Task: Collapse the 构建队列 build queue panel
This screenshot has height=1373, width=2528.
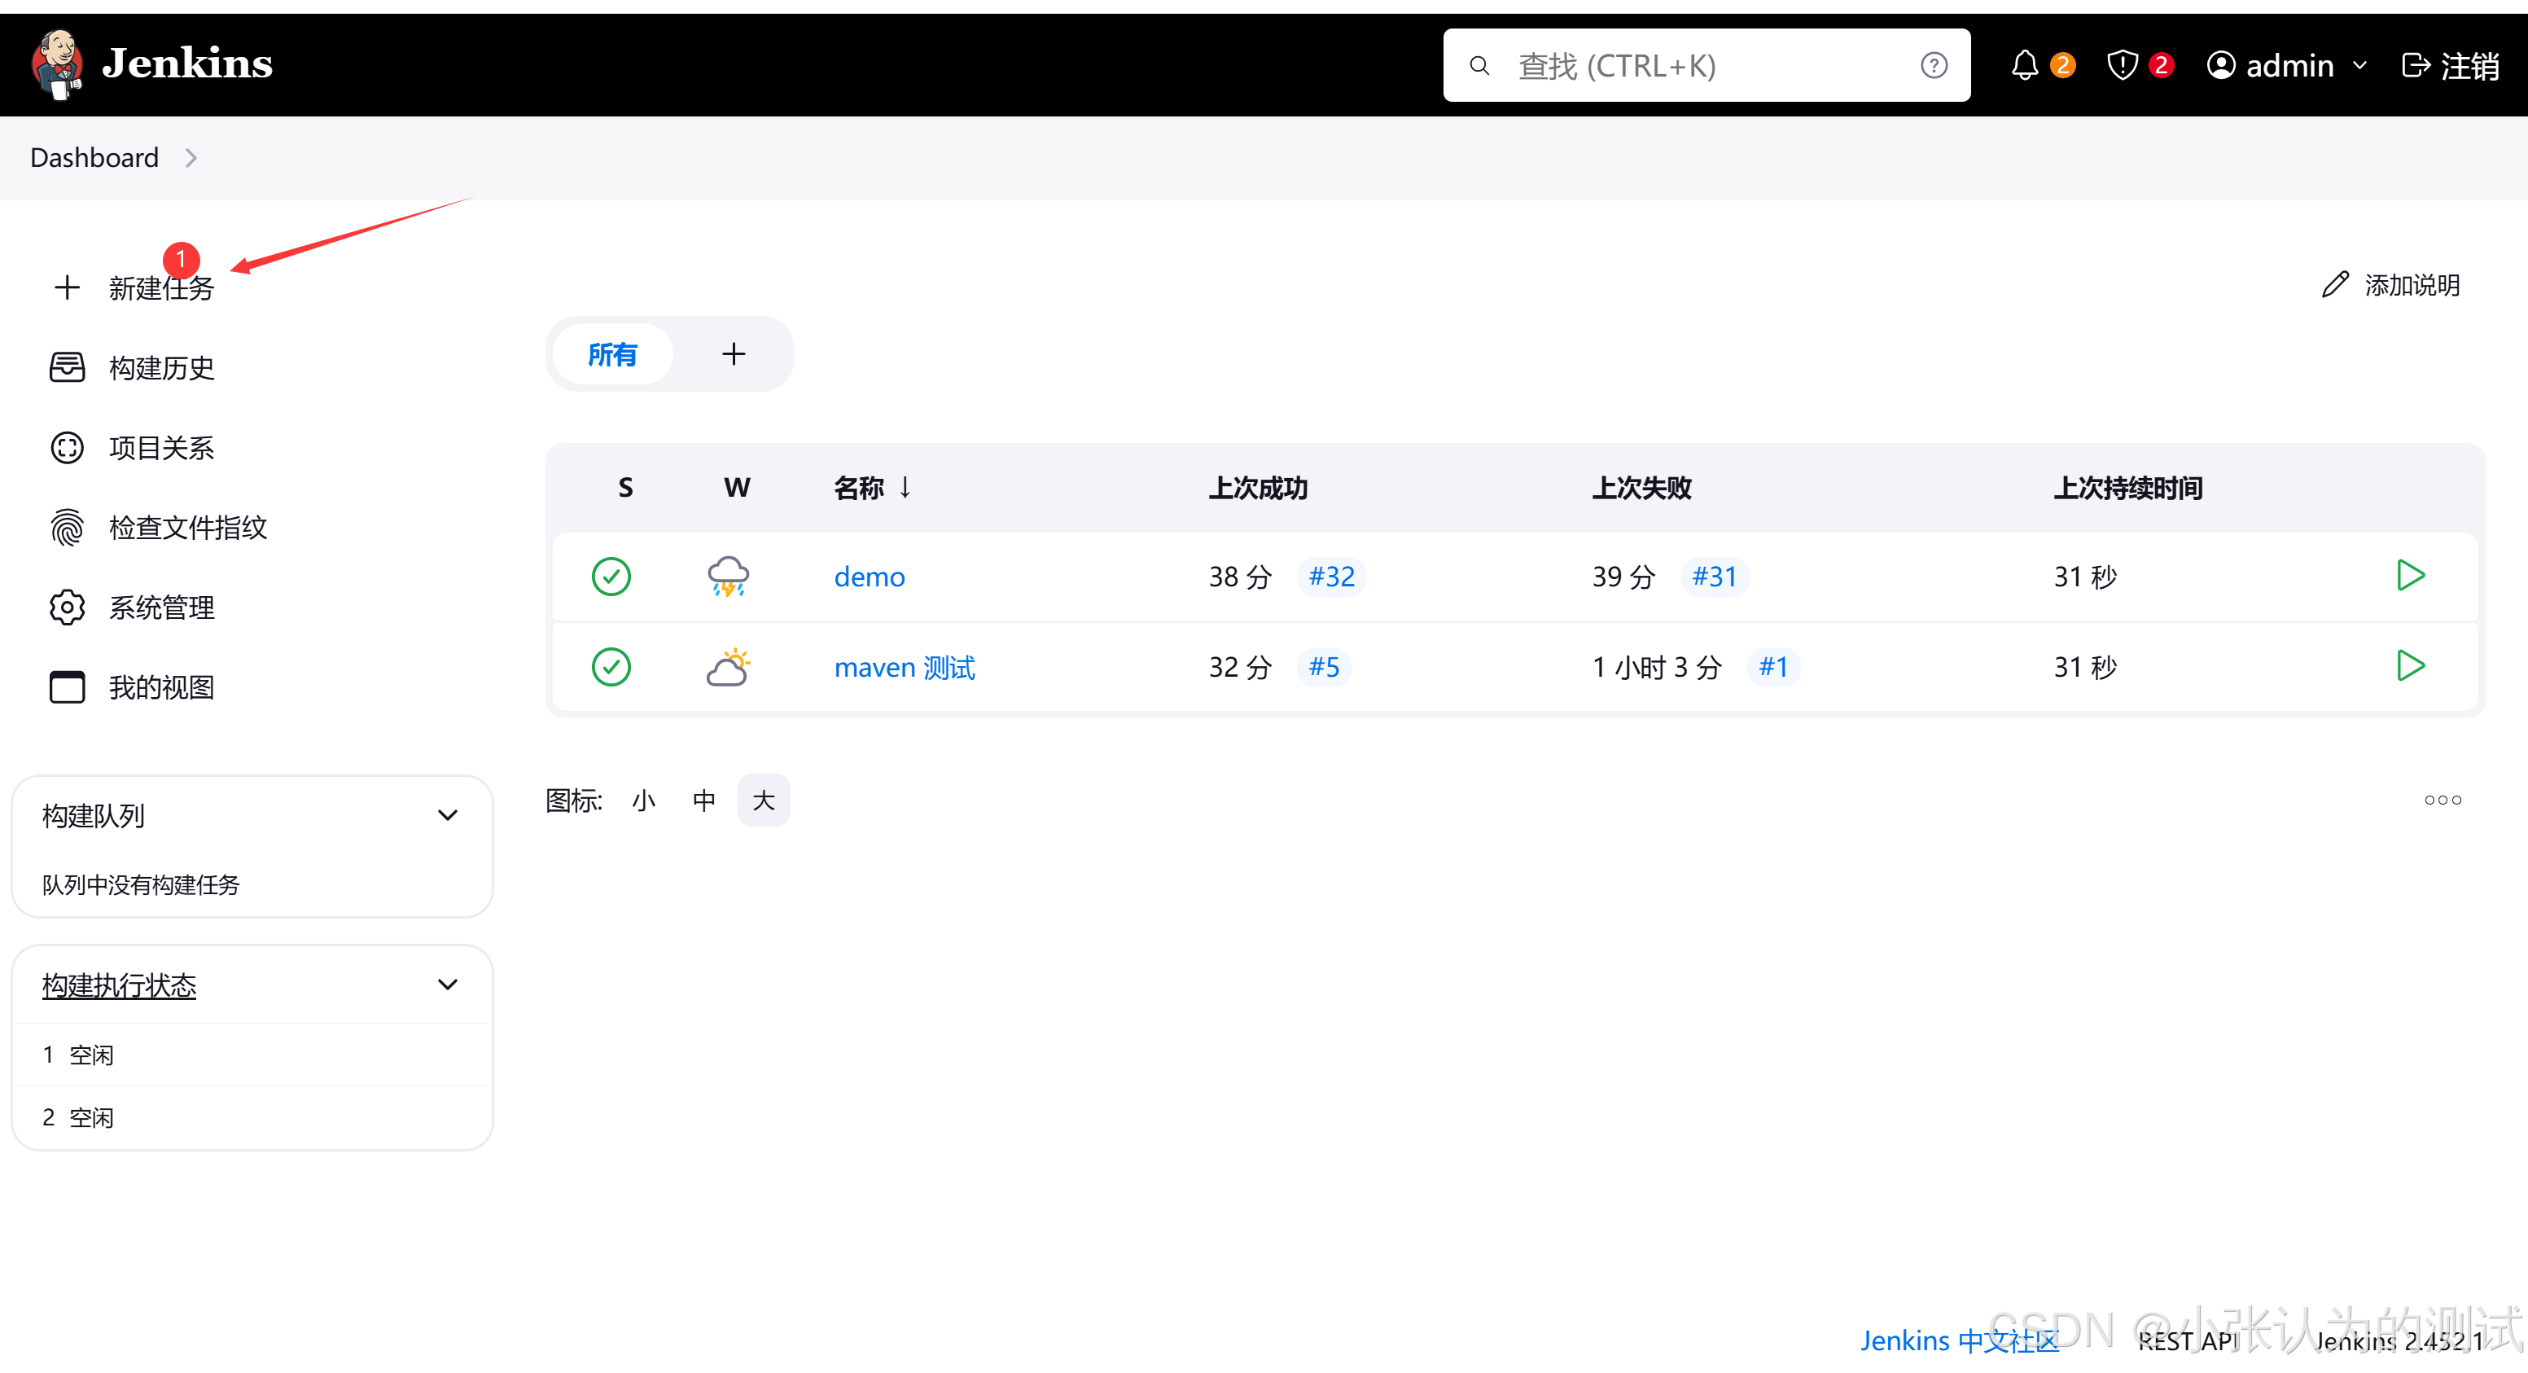Action: tap(448, 815)
